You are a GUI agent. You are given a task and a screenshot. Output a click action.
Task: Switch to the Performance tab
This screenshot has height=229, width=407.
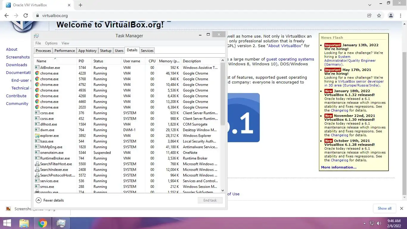click(65, 51)
